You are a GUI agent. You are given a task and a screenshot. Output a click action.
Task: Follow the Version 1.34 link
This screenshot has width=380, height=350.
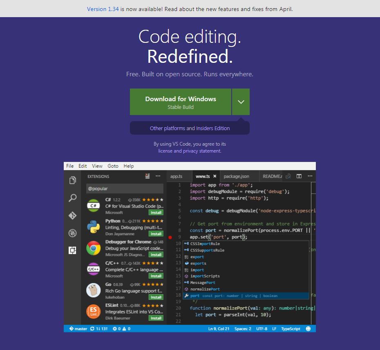[103, 9]
